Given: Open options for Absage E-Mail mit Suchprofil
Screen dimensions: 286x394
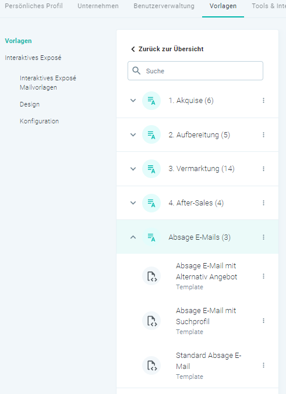Looking at the screenshot, I should (x=263, y=321).
